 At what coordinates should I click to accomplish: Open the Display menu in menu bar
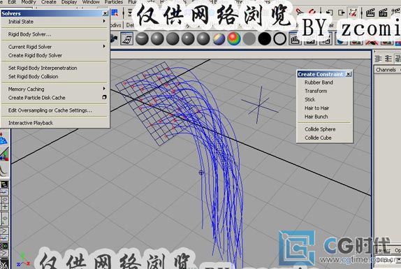(x=69, y=2)
